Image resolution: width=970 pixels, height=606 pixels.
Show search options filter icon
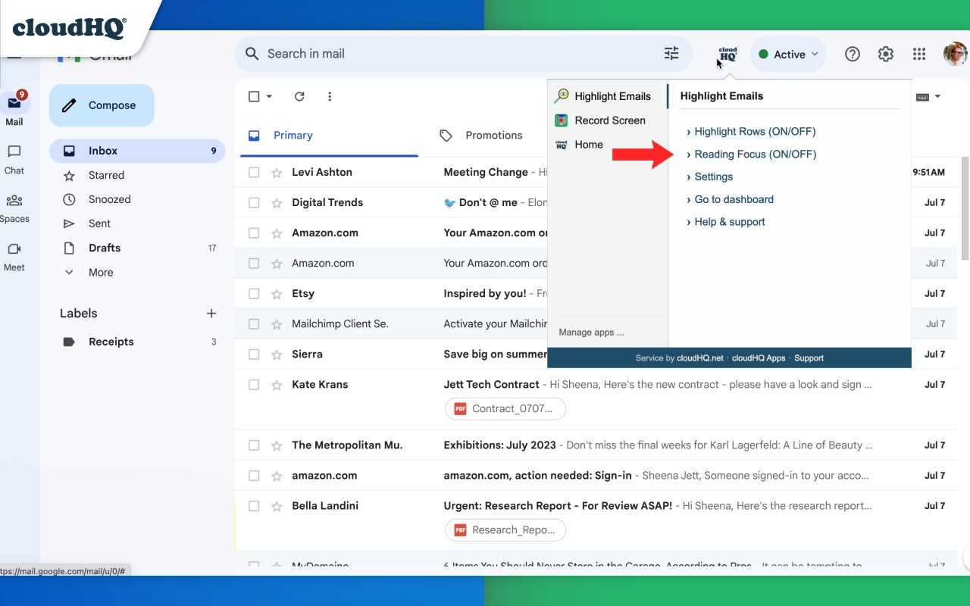click(671, 54)
